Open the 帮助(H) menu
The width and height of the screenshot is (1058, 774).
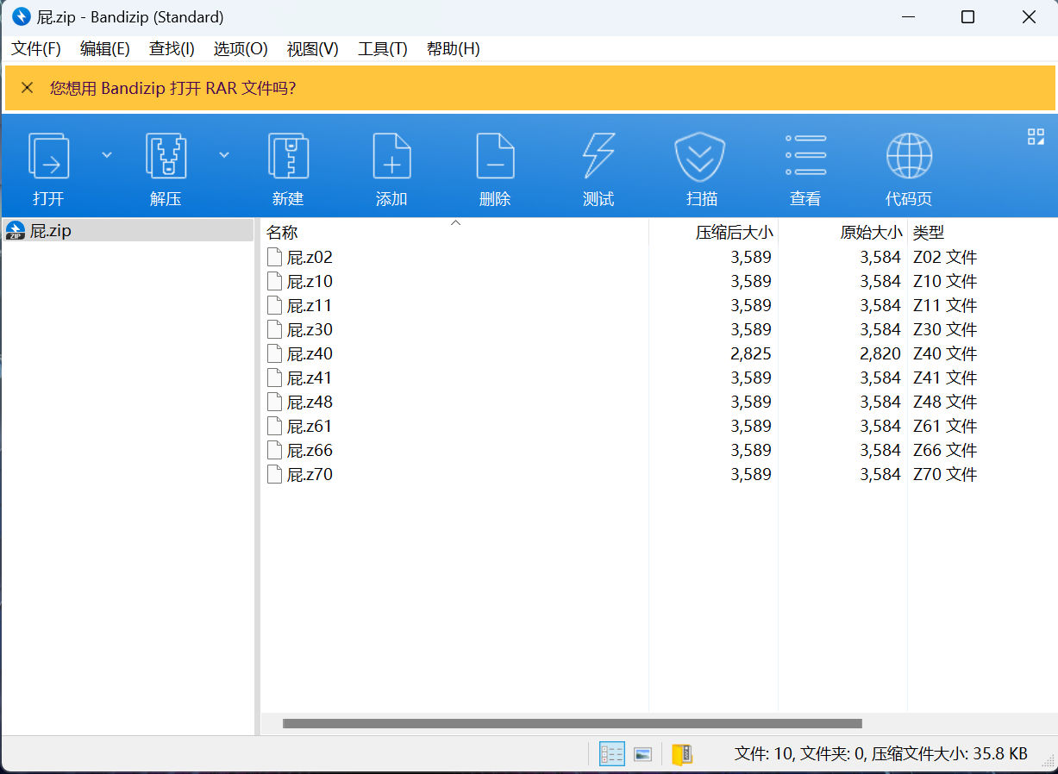(453, 49)
